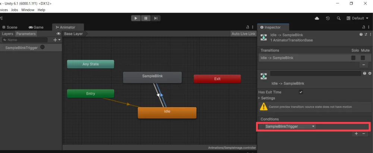Enable Mute for Idle -> SampleBlink transition

(x=363, y=58)
